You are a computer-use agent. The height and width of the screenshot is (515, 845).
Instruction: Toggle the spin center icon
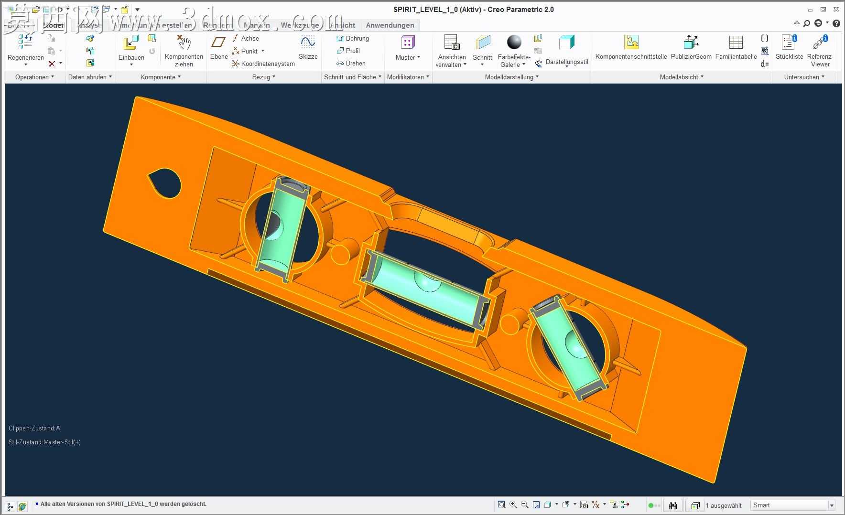tap(625, 504)
